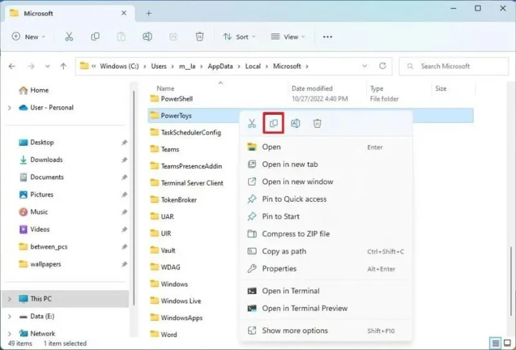
Task: Click the m_la breadcrumb in address bar
Action: coord(187,66)
